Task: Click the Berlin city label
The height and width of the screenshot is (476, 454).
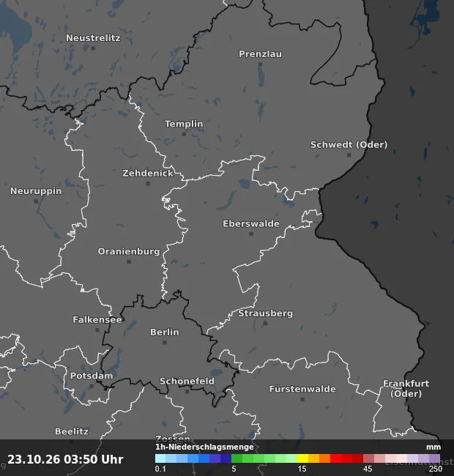Action: click(165, 332)
